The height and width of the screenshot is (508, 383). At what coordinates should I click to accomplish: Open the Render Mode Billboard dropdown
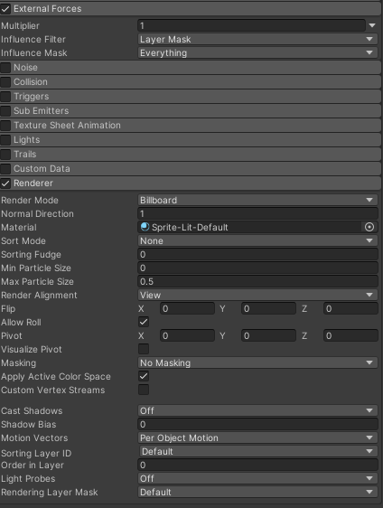pos(257,200)
